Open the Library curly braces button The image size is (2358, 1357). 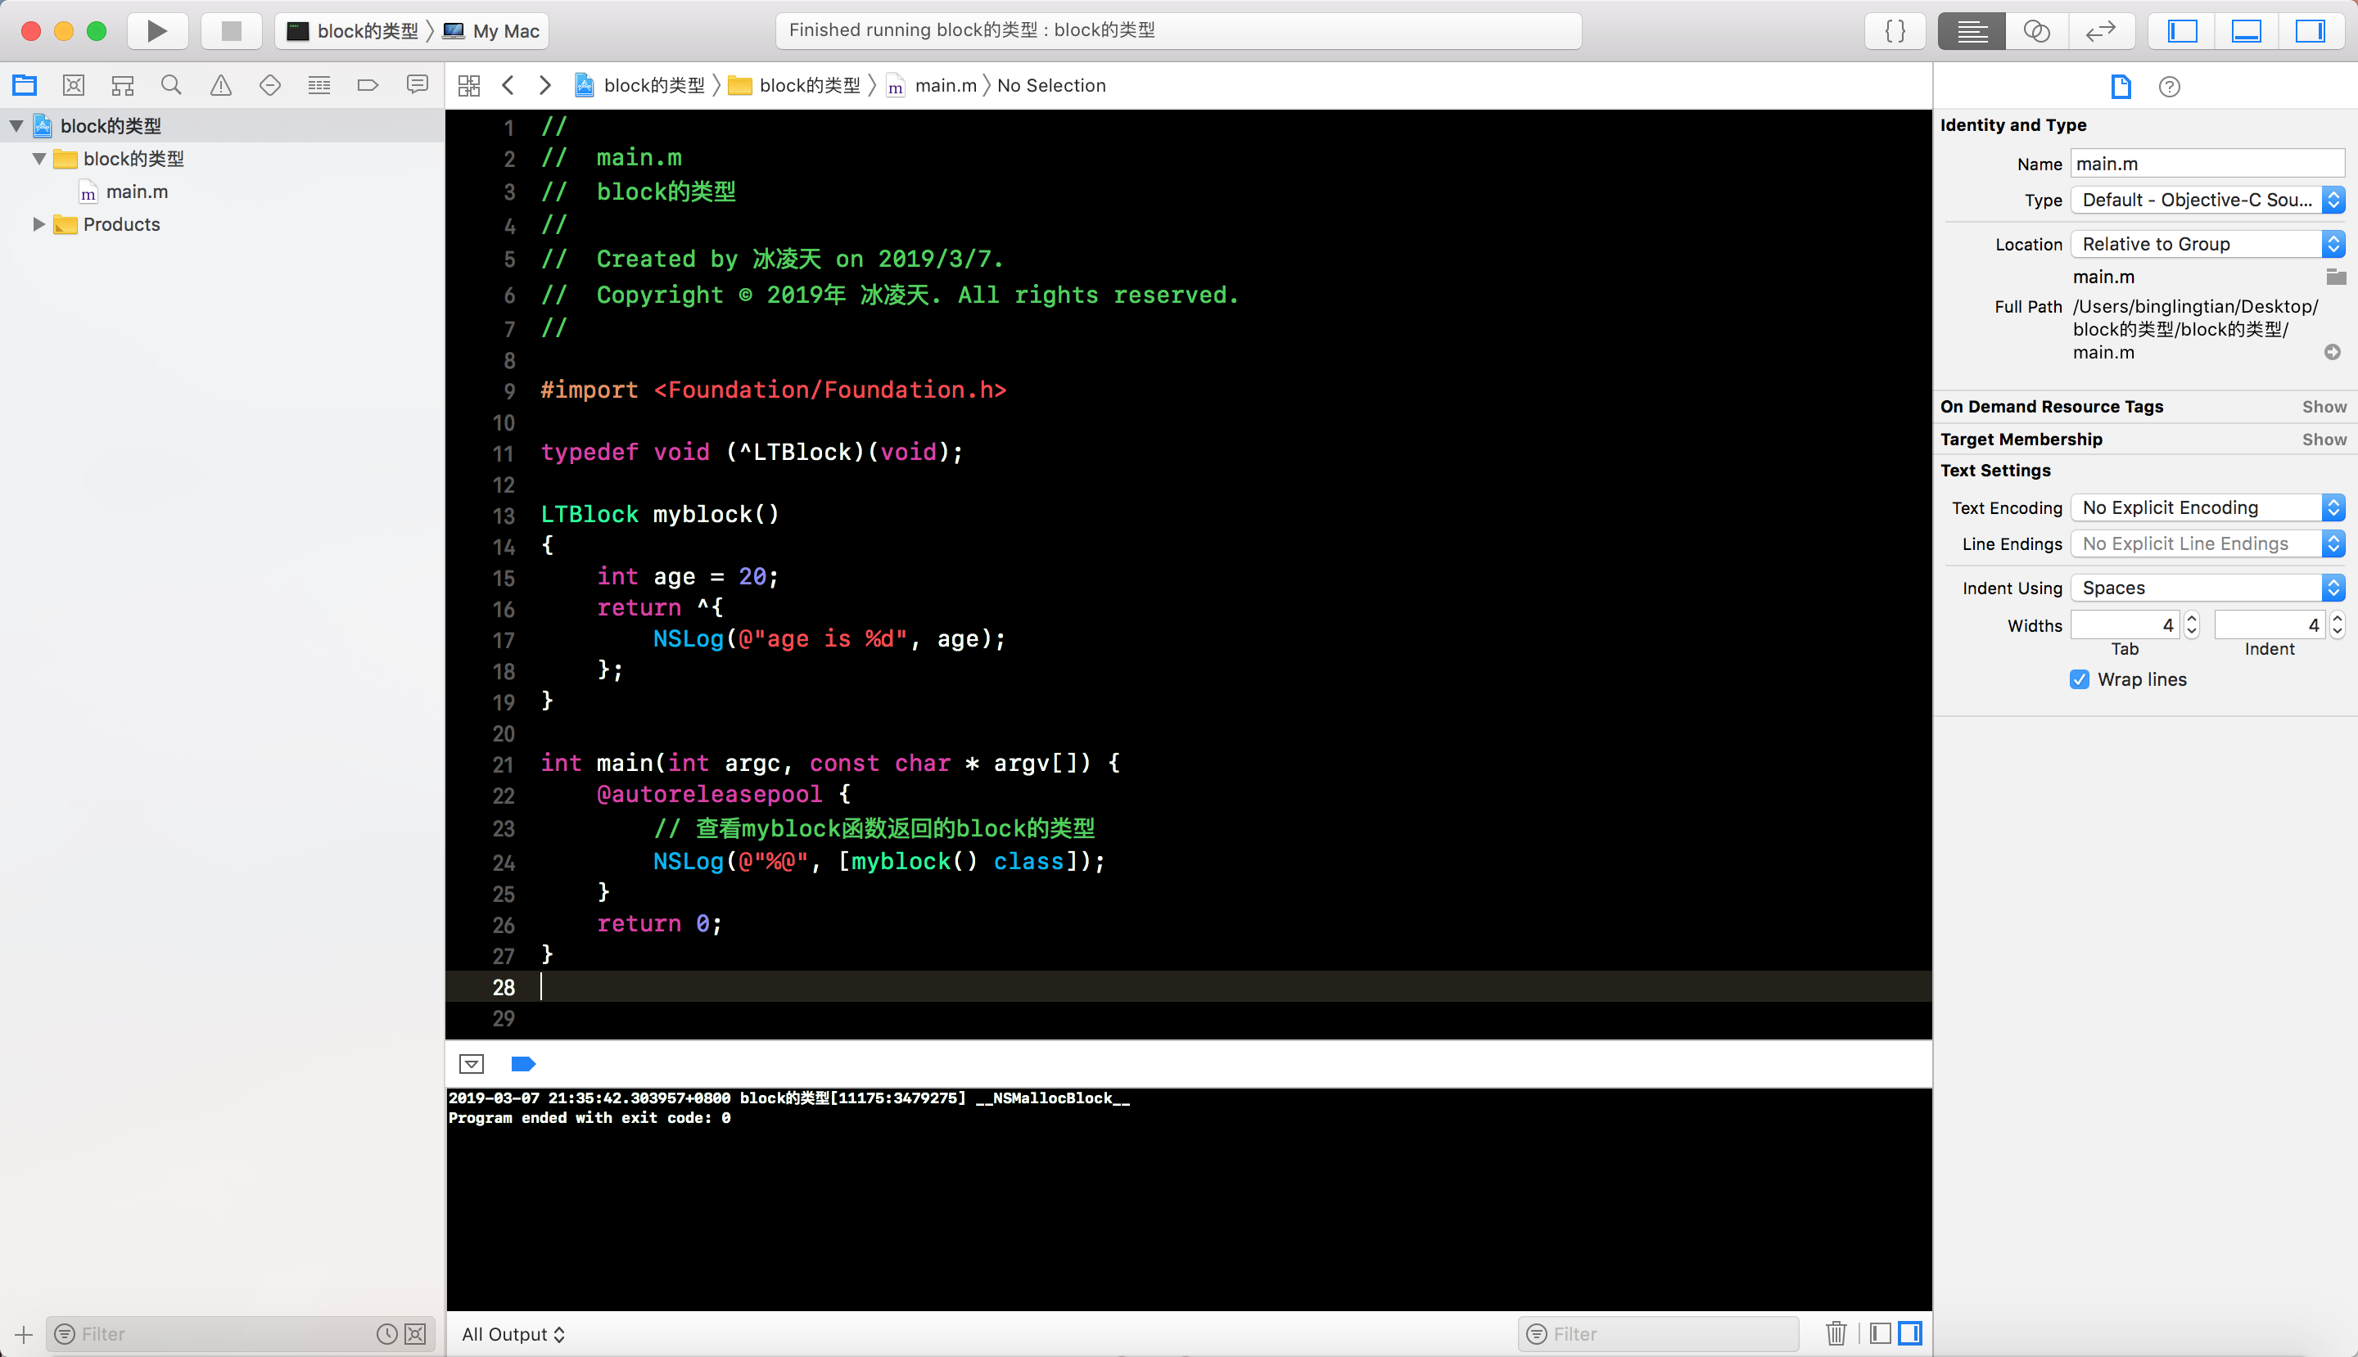[1895, 31]
